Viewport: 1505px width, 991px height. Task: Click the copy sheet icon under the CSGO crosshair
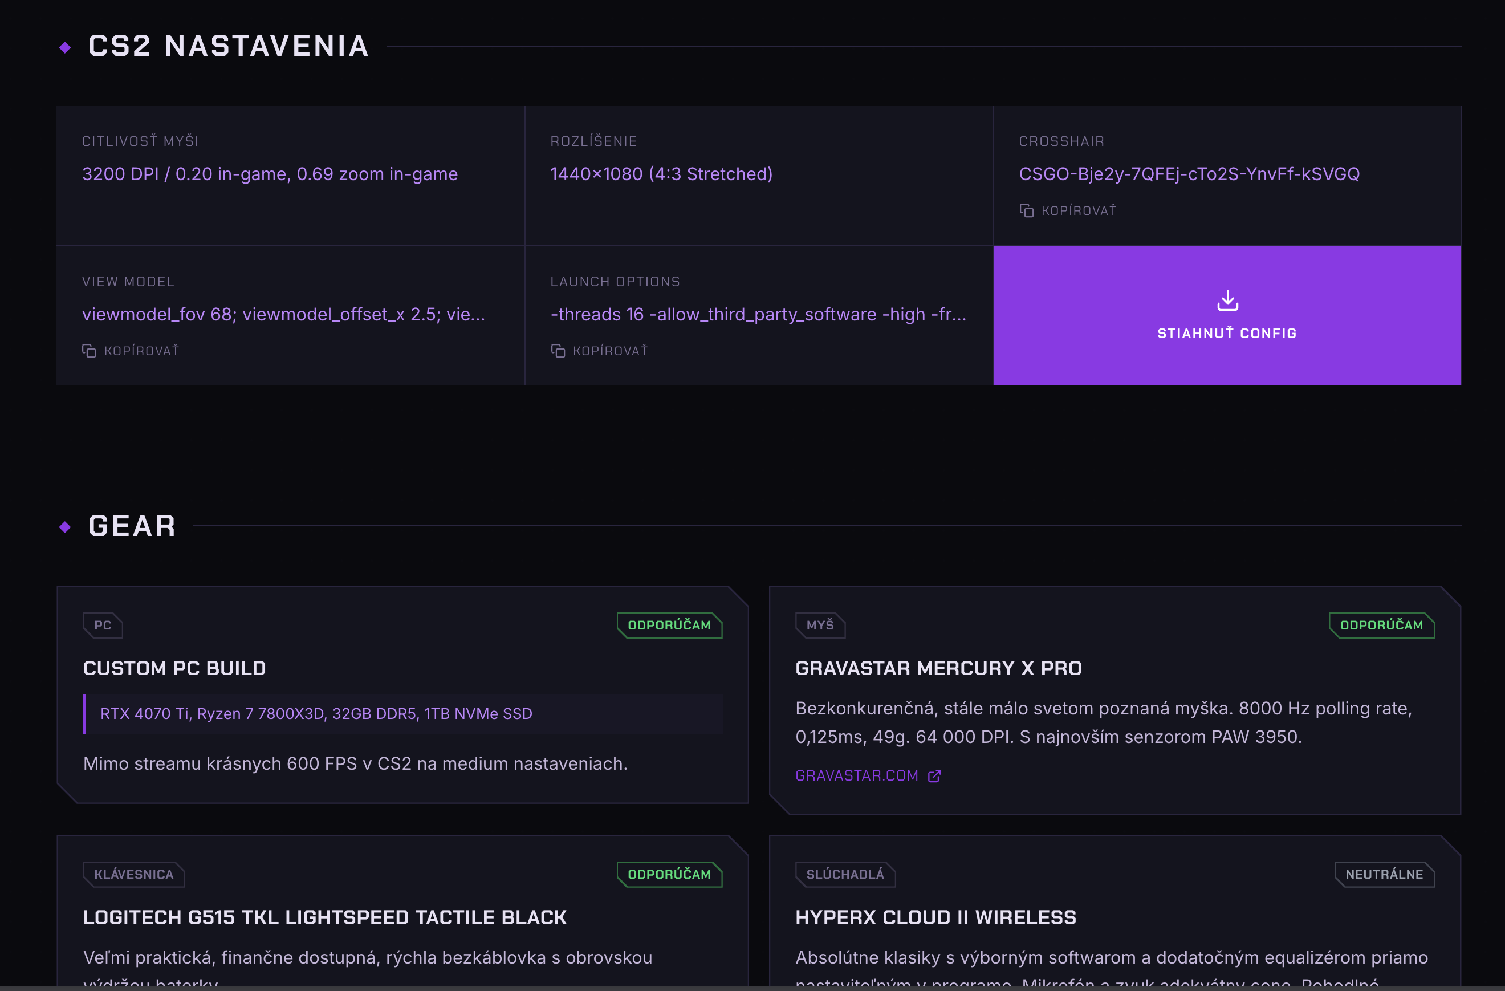tap(1026, 210)
